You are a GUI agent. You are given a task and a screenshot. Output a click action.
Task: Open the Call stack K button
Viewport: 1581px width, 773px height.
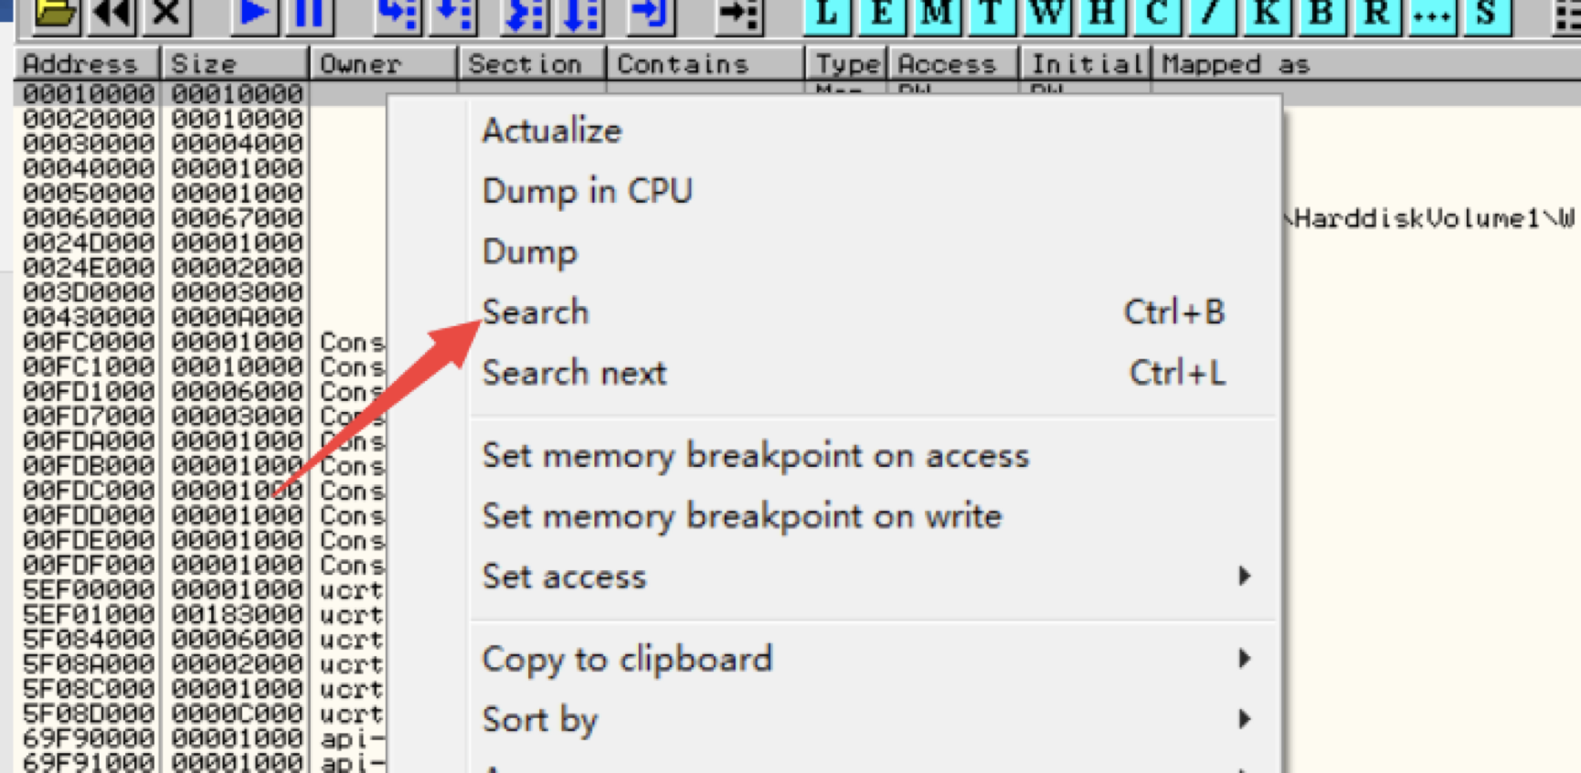(1267, 16)
